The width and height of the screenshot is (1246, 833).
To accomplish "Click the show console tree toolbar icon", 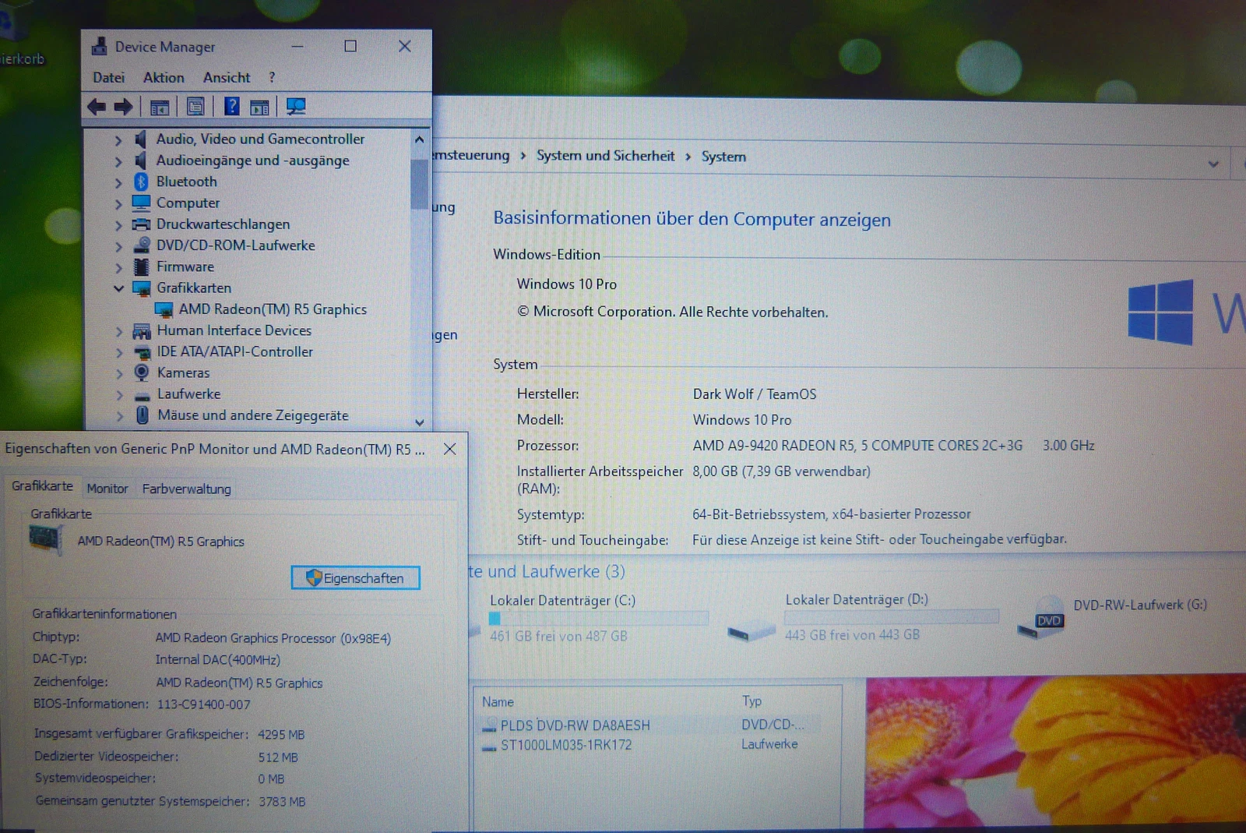I will tap(160, 108).
